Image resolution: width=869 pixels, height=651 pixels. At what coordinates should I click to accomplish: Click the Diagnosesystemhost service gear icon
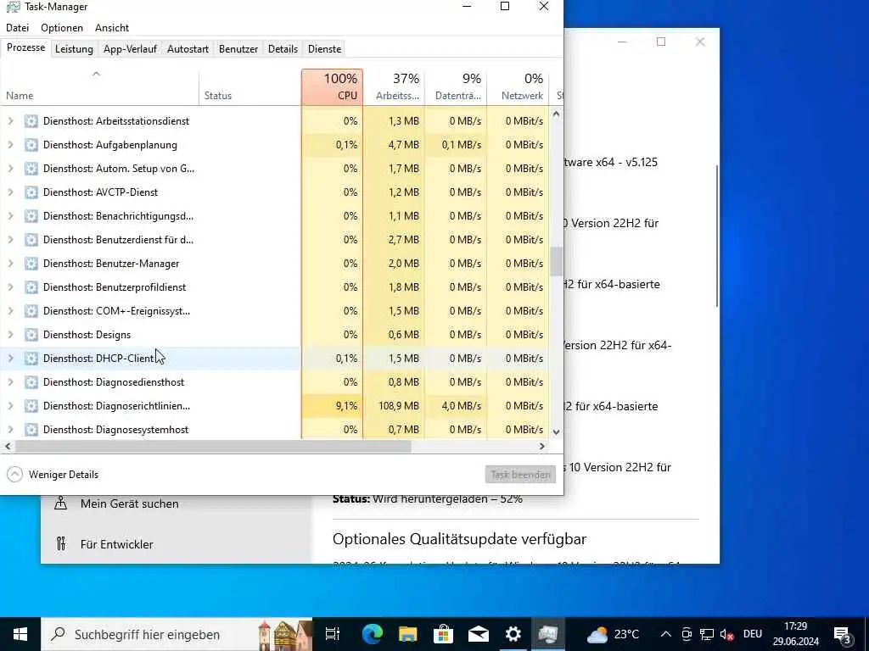pyautogui.click(x=31, y=430)
